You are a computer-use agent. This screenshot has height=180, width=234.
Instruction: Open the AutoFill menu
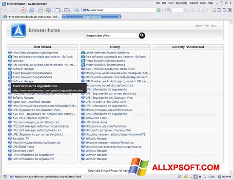pyautogui.click(x=194, y=3)
